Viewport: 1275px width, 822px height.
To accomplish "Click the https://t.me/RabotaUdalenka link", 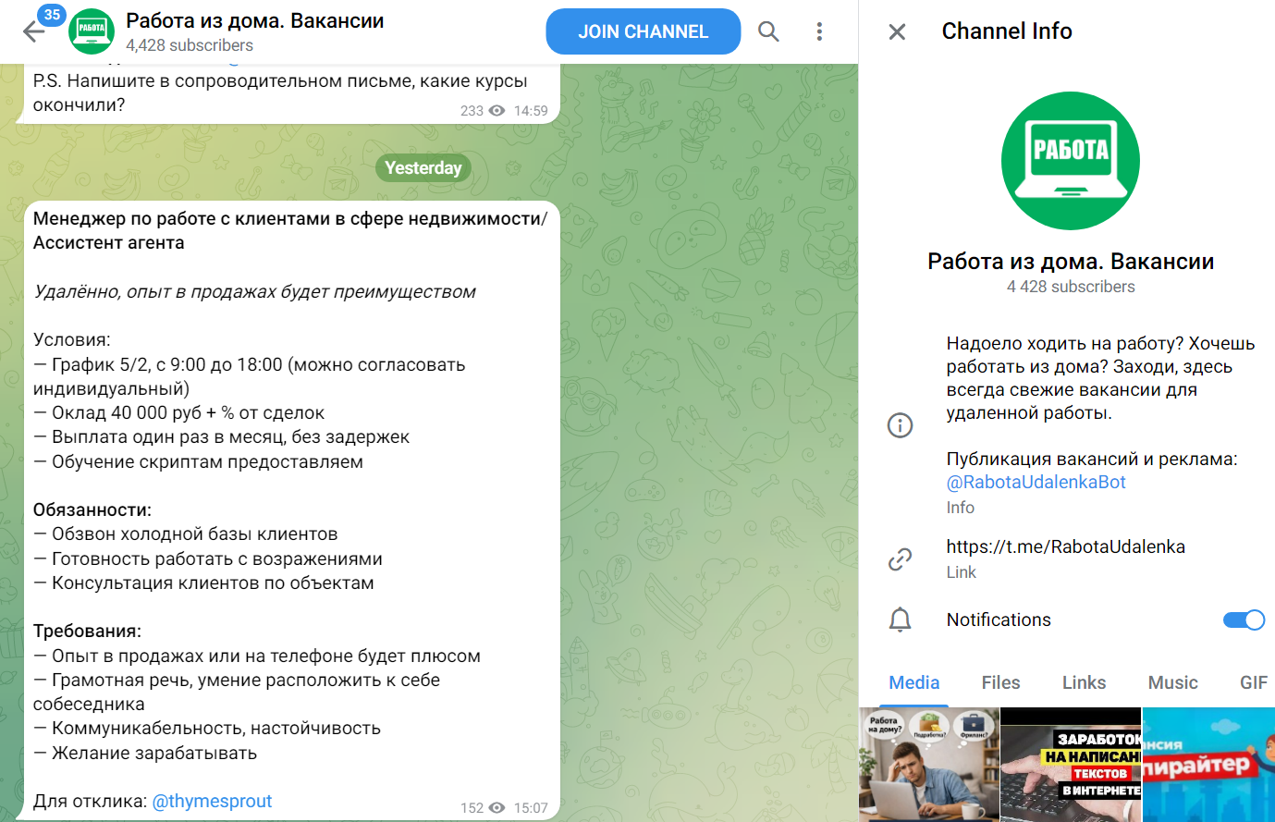I will 1065,546.
